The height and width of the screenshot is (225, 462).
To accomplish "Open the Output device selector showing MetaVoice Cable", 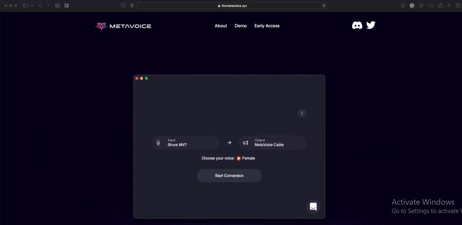I will coord(273,143).
